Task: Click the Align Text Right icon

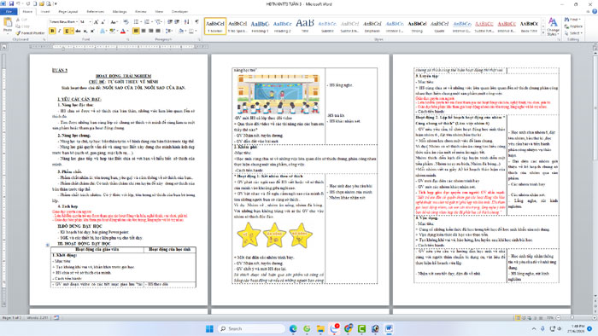Action: [x=150, y=31]
